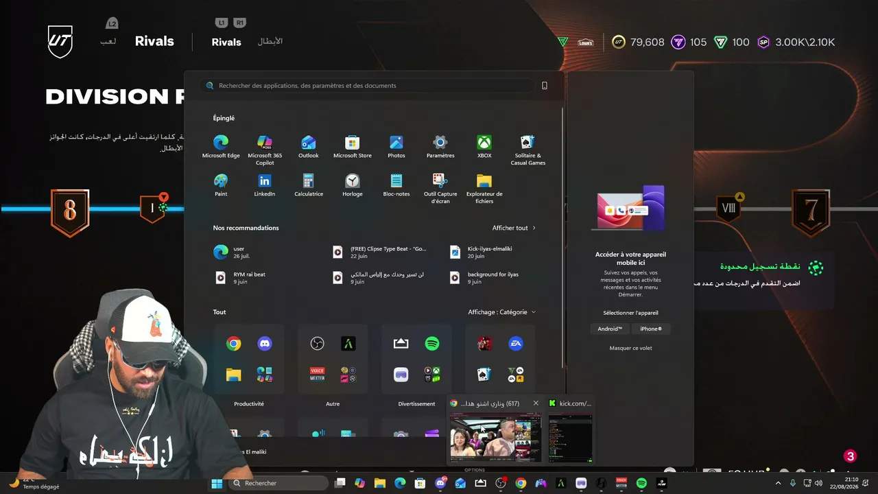Select the iPhone® device button
This screenshot has width=878, height=494.
[x=651, y=329]
